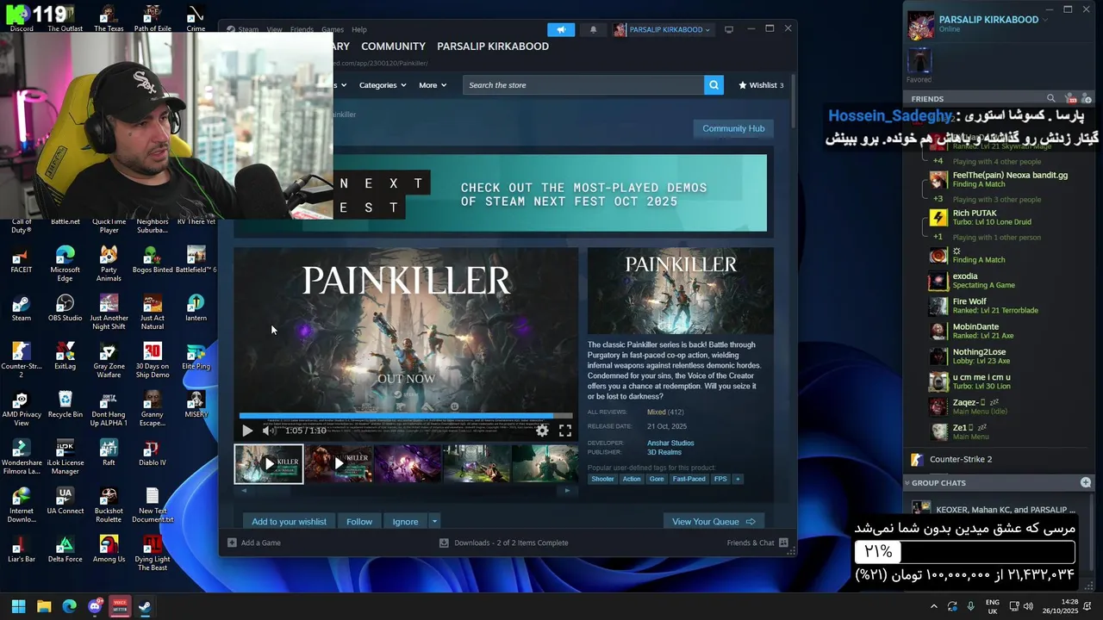Play the Painkiller trailer video
This screenshot has height=620, width=1103.
pyautogui.click(x=247, y=431)
